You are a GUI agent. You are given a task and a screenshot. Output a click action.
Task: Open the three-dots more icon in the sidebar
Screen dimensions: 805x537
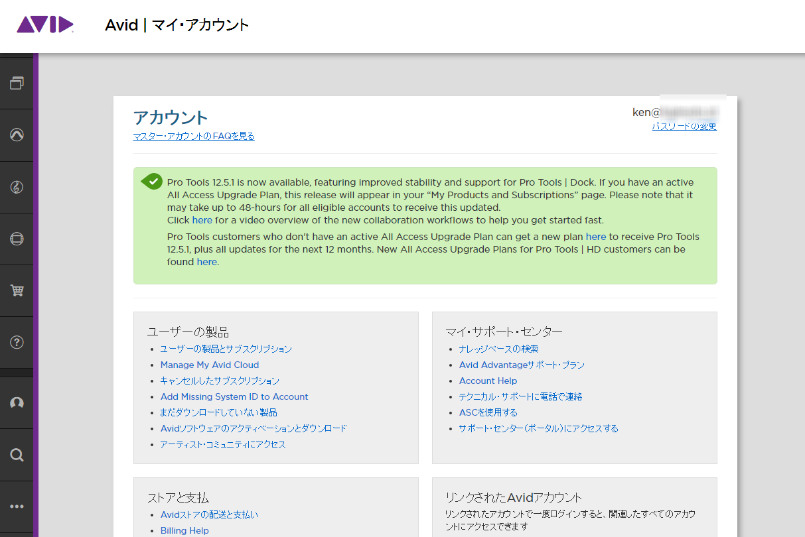(x=17, y=507)
